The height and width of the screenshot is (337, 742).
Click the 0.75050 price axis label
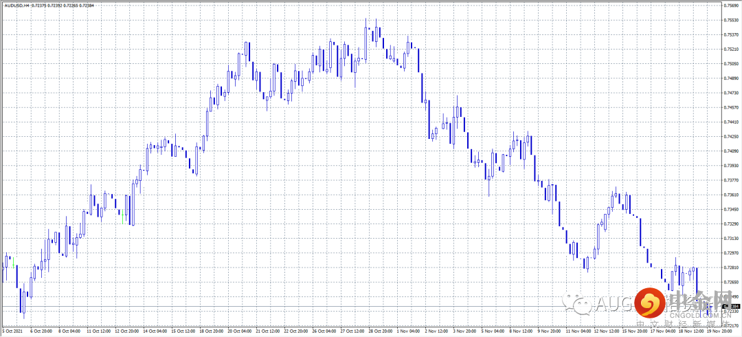point(732,64)
